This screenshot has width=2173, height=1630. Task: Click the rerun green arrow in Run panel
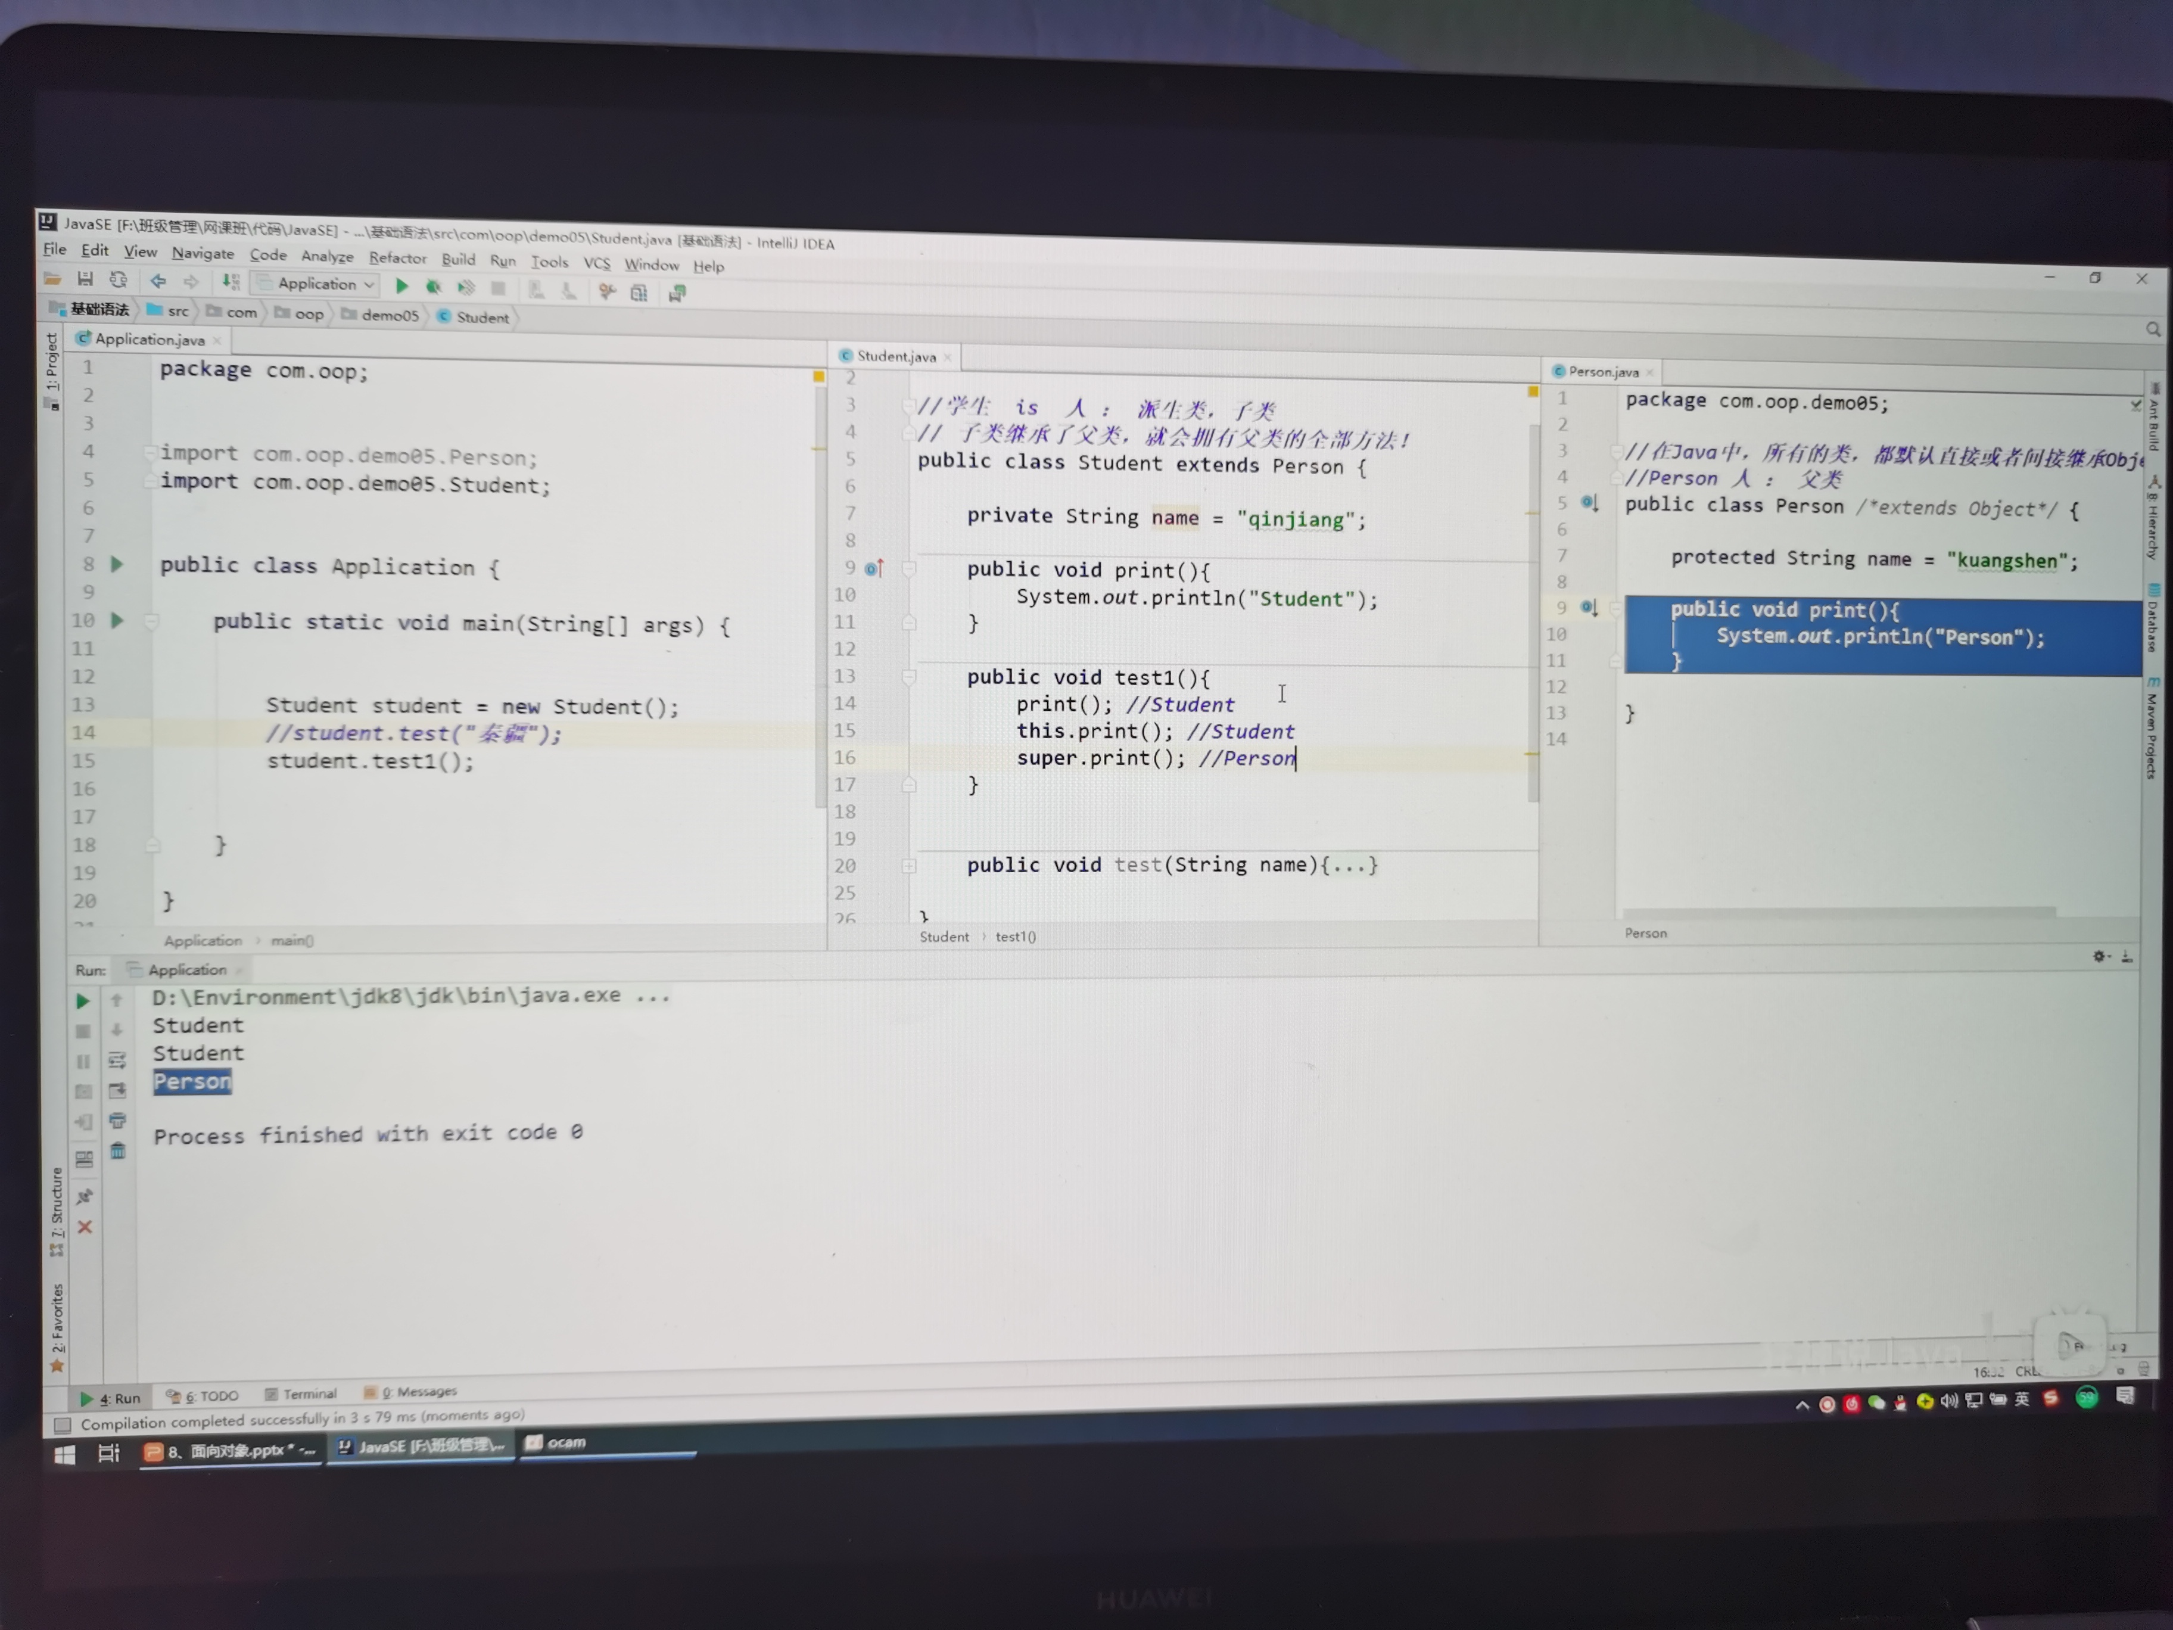[83, 1001]
